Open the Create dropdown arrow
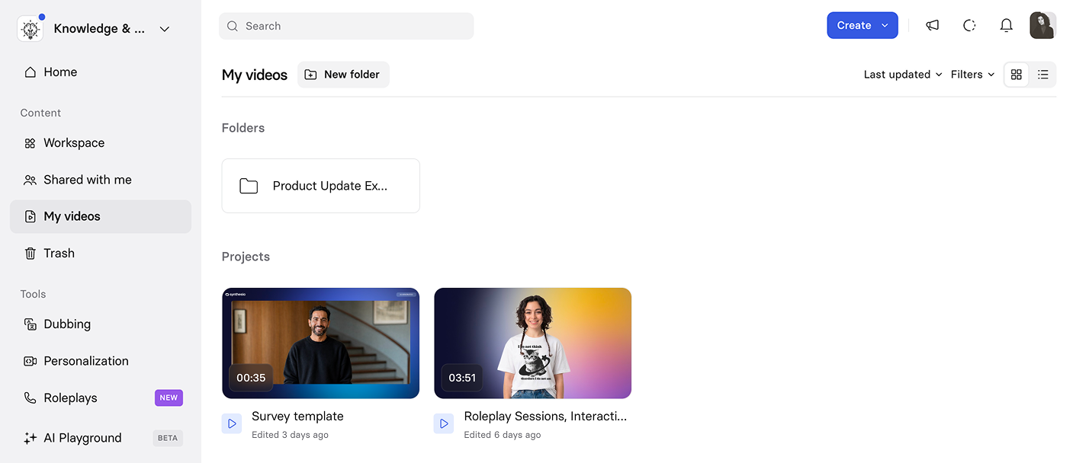This screenshot has width=1076, height=463. [885, 25]
